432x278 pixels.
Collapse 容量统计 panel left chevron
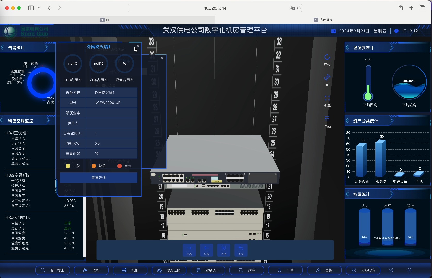348,194
